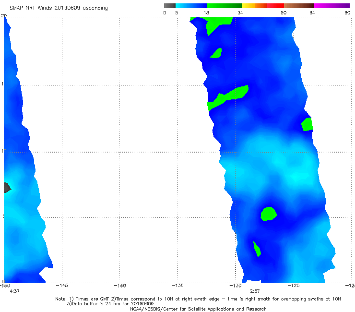The height and width of the screenshot is (312, 355).
Task: Click the round green wind patch near 5N
Action: point(269,214)
